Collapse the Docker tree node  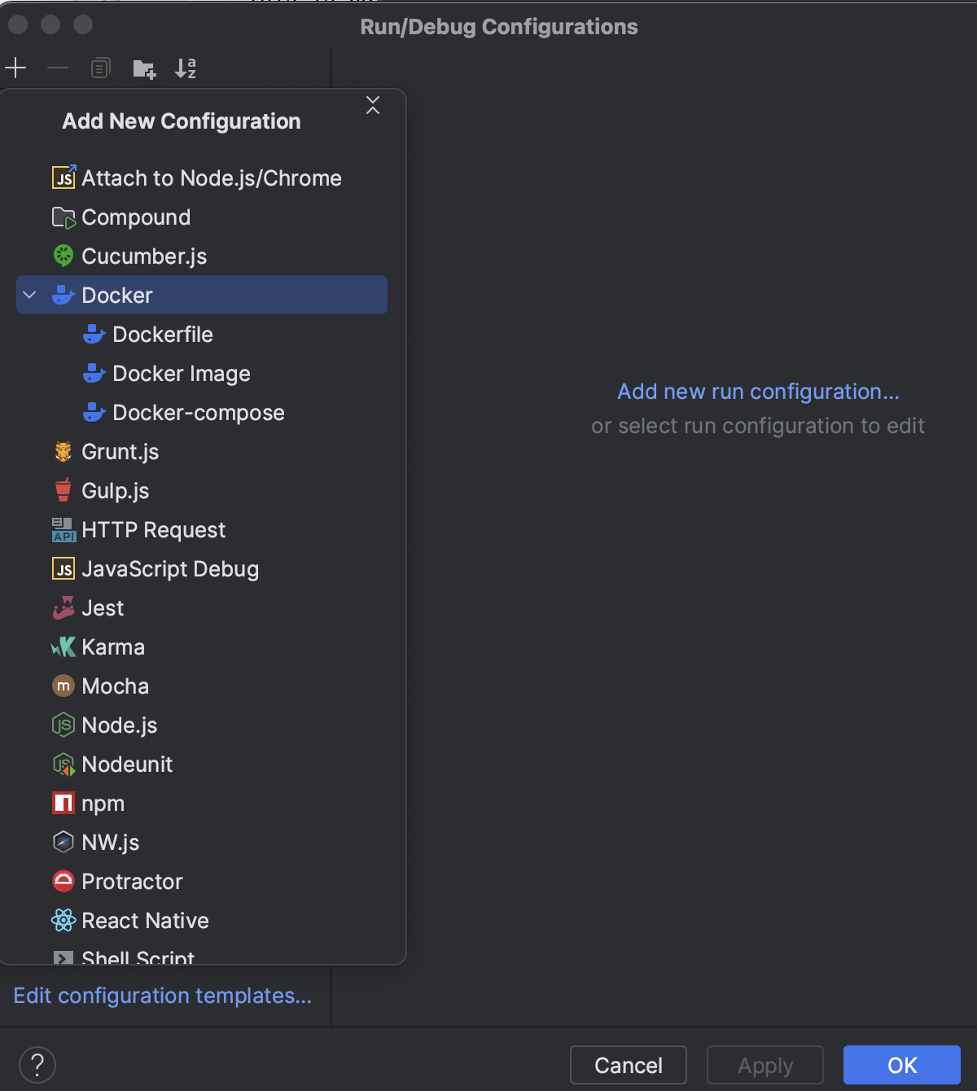coord(29,295)
